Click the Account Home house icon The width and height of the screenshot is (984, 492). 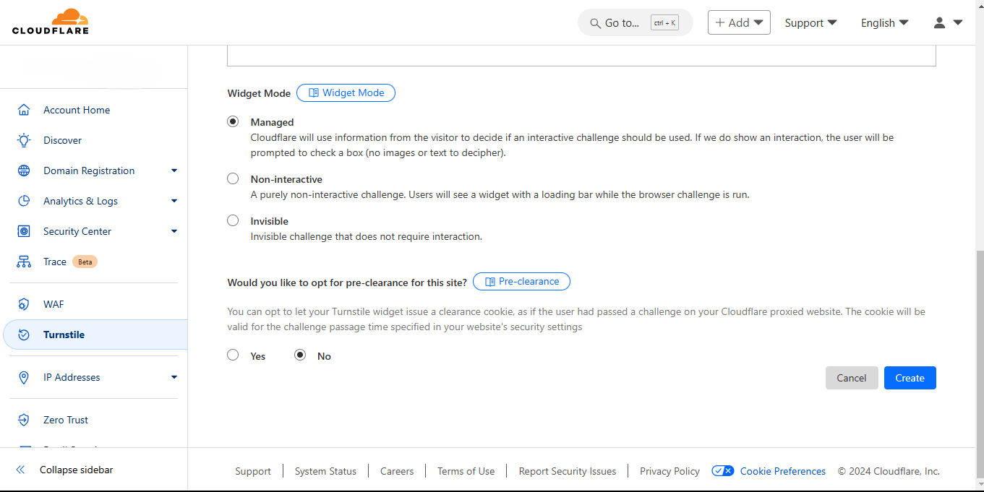[24, 110]
